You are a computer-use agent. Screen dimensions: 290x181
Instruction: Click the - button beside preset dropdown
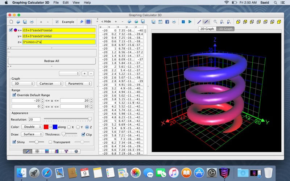[91, 73]
